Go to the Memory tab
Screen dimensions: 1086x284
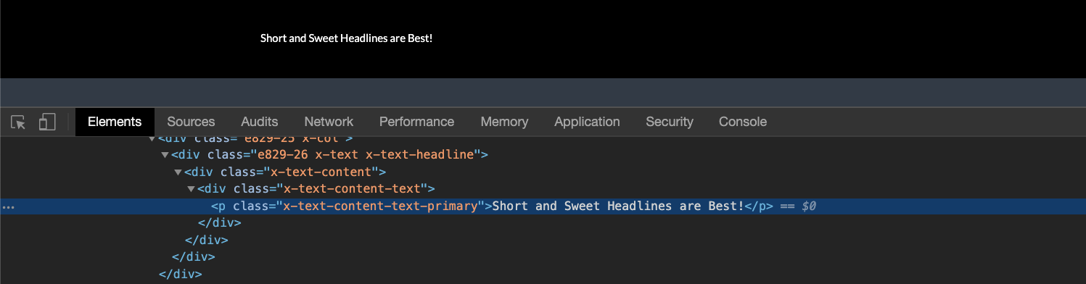505,122
